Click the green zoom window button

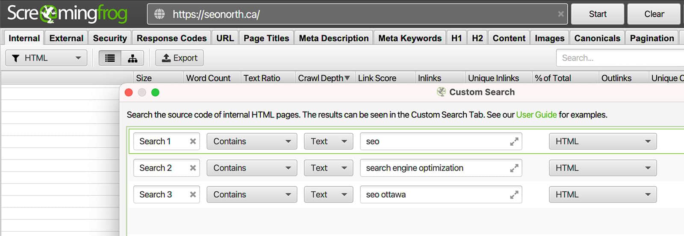(x=155, y=92)
